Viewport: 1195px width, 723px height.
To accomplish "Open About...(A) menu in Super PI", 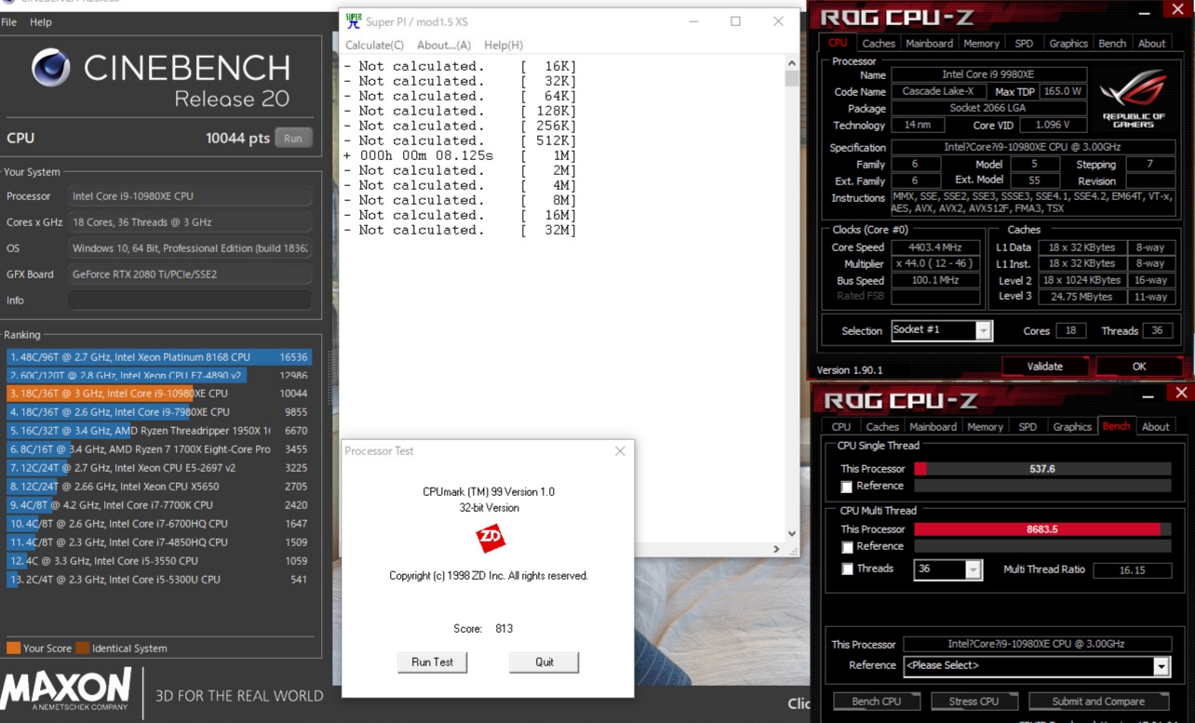I will click(444, 45).
